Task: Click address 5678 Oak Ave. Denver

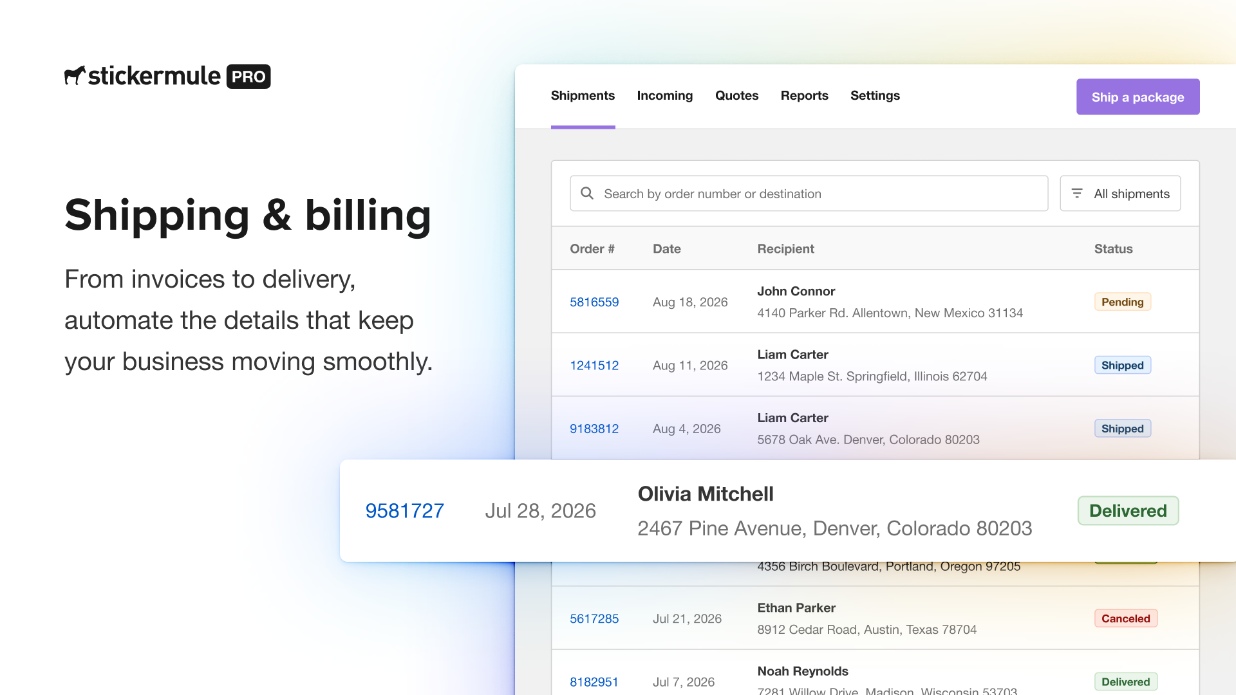Action: click(868, 440)
